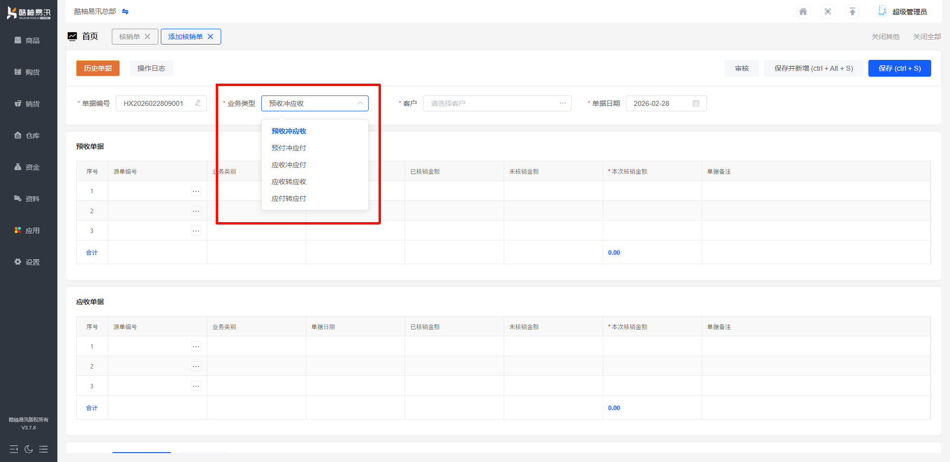Click the list layout icon at sidebar bottom
Viewport: 950px width, 462px height.
(x=44, y=449)
